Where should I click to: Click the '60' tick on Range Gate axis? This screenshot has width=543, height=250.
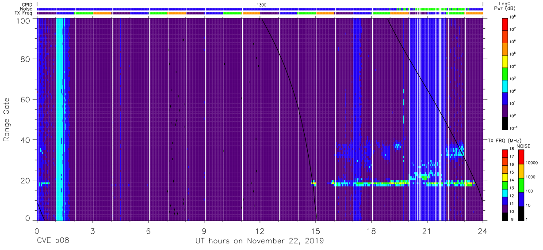click(25, 99)
